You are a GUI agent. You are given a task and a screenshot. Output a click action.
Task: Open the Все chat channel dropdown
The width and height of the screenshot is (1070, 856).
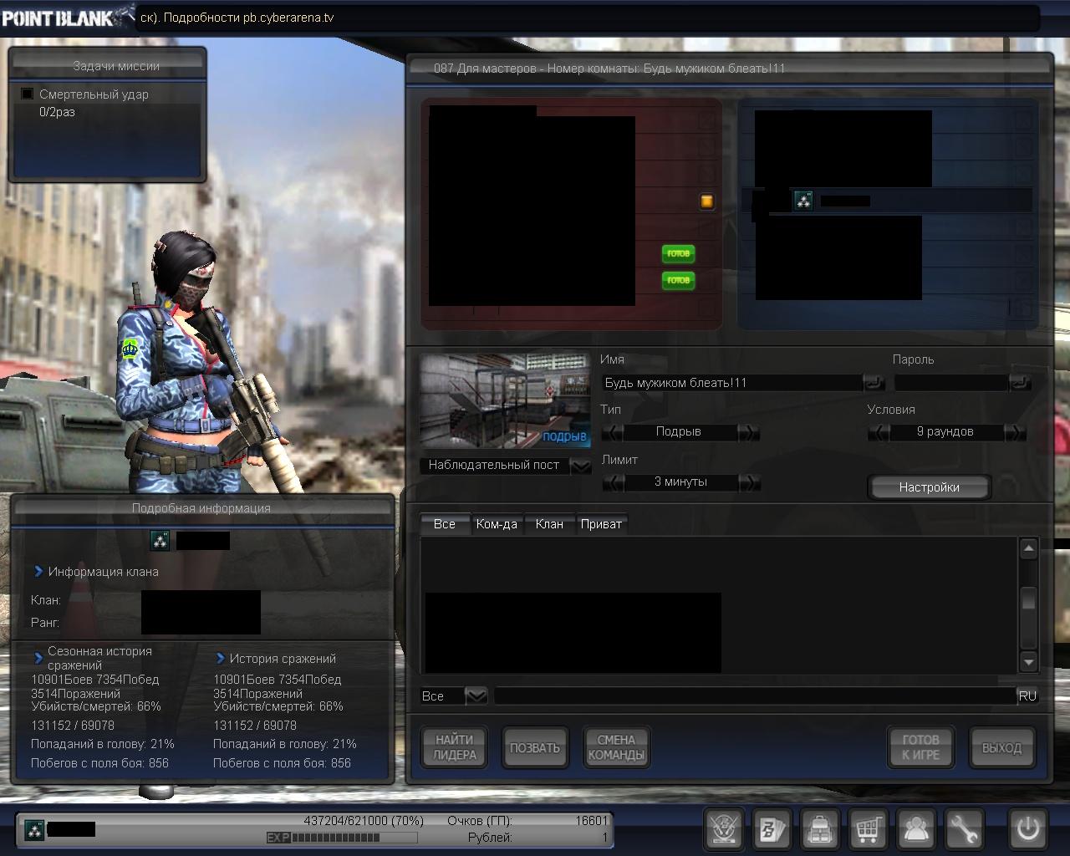click(476, 695)
